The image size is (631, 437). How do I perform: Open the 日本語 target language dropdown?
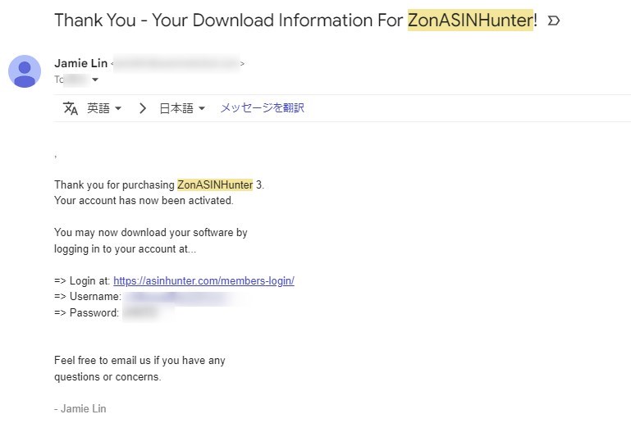point(182,108)
